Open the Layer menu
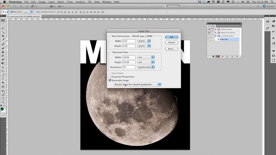Screen dimensions: 276x155 click(x=51, y=2)
